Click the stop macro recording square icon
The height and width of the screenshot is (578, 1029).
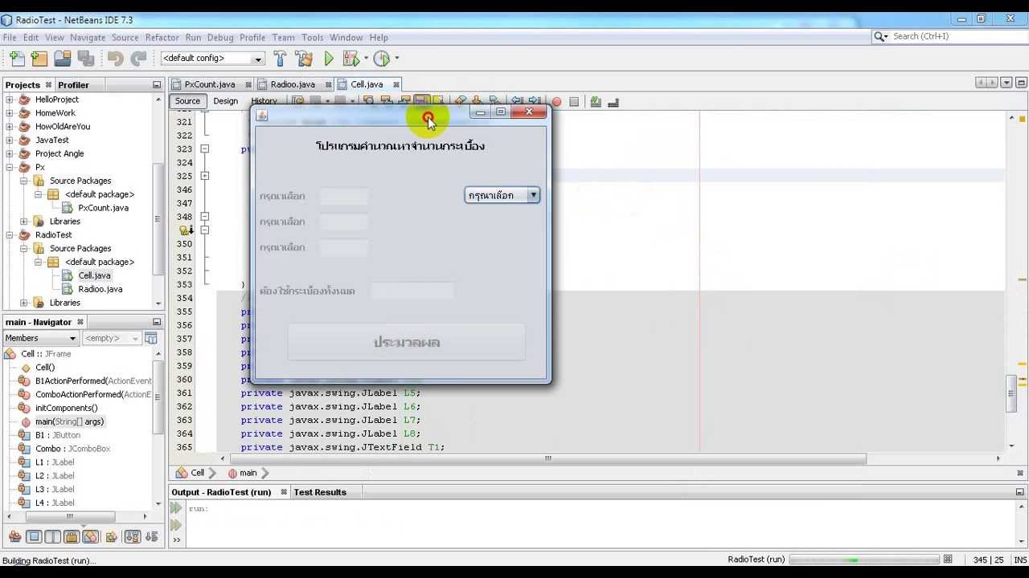coord(574,102)
